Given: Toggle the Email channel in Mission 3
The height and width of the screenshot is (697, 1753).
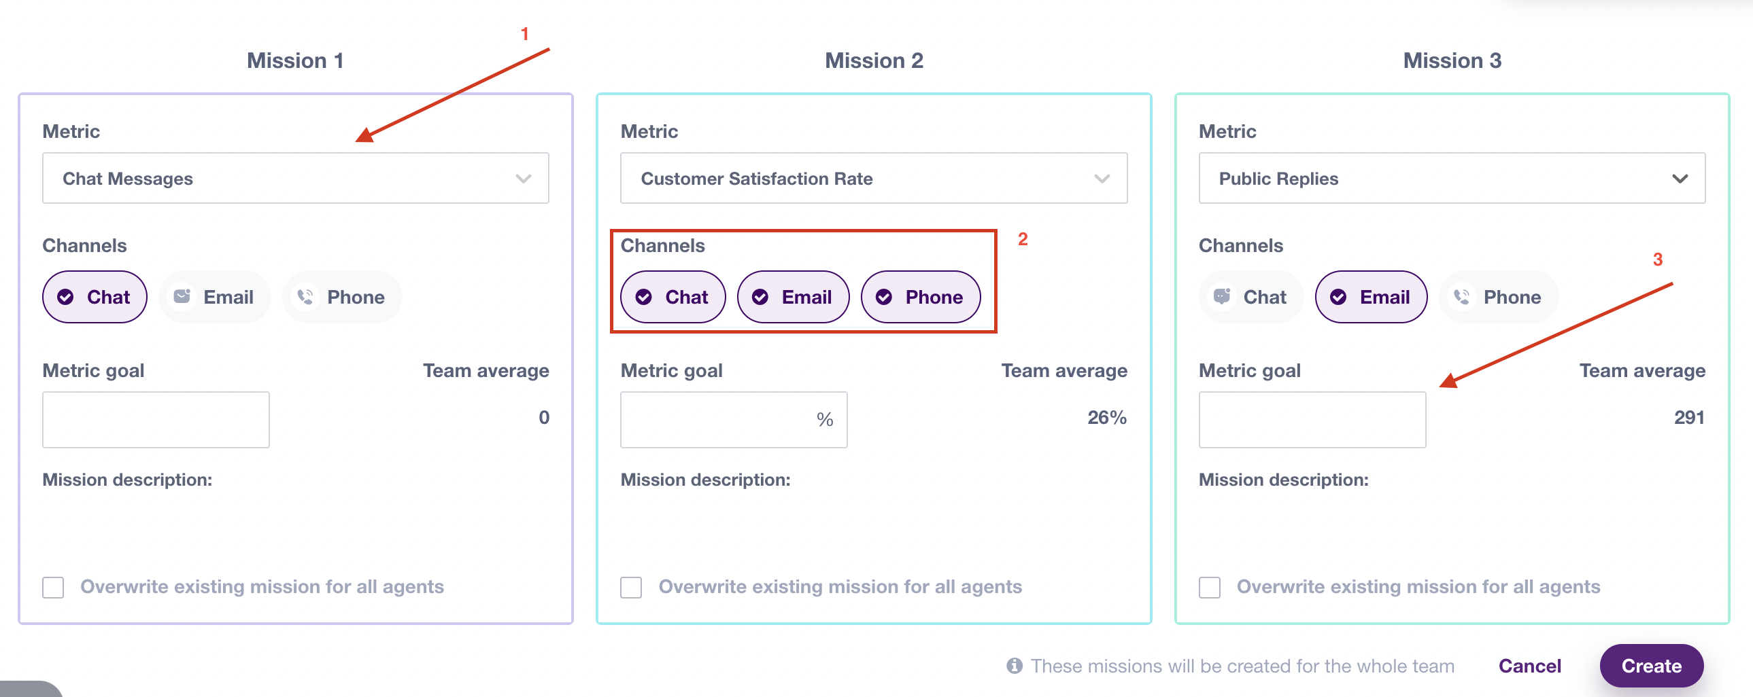Looking at the screenshot, I should pos(1372,297).
